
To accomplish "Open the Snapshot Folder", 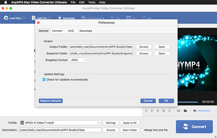I will [x=162, y=54].
